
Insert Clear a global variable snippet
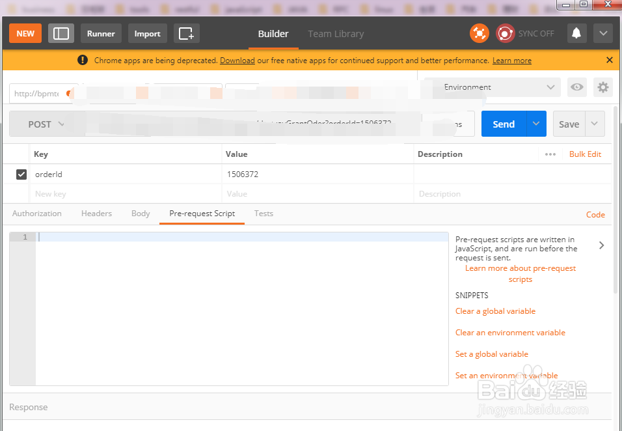[496, 311]
